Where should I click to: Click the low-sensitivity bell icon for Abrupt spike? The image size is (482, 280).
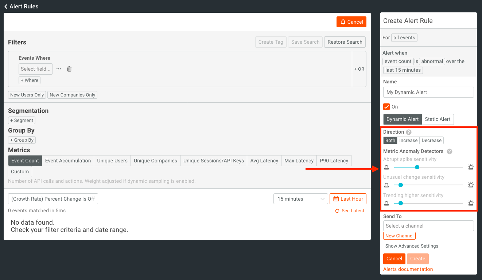[386, 167]
